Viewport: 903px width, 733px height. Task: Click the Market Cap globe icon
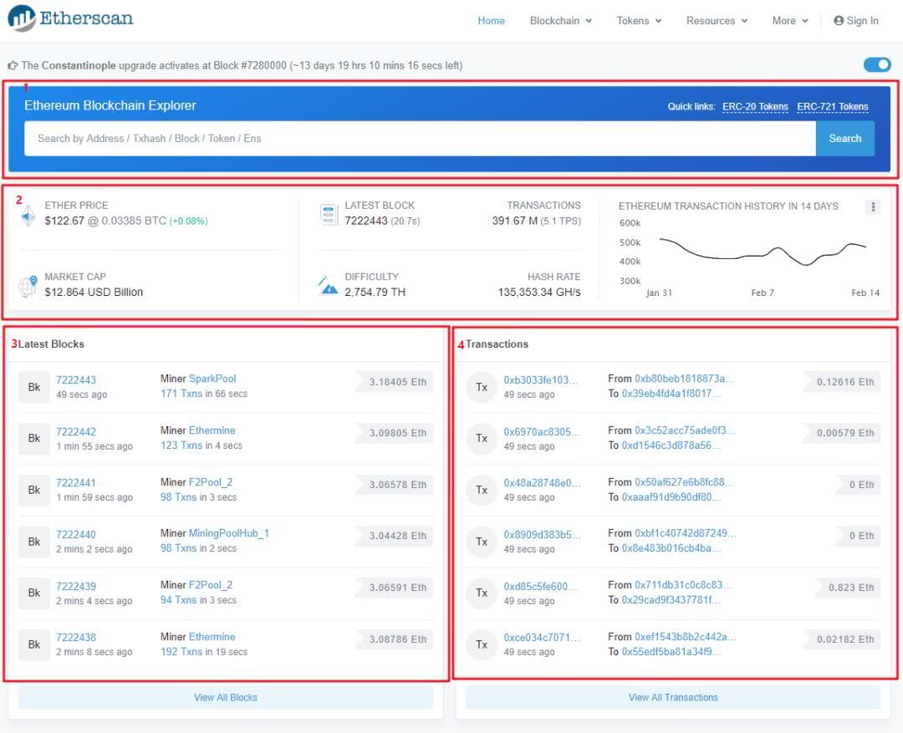coord(28,286)
